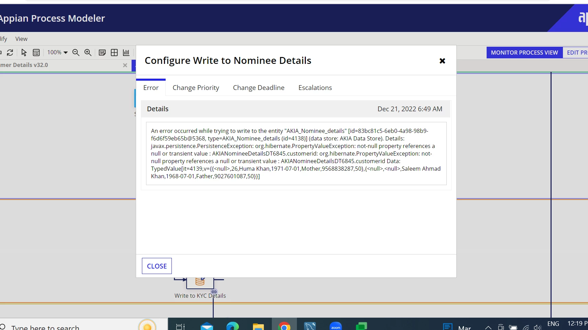Open the 100% zoom level dropdown
Screen dimensions: 588x330
pos(57,53)
